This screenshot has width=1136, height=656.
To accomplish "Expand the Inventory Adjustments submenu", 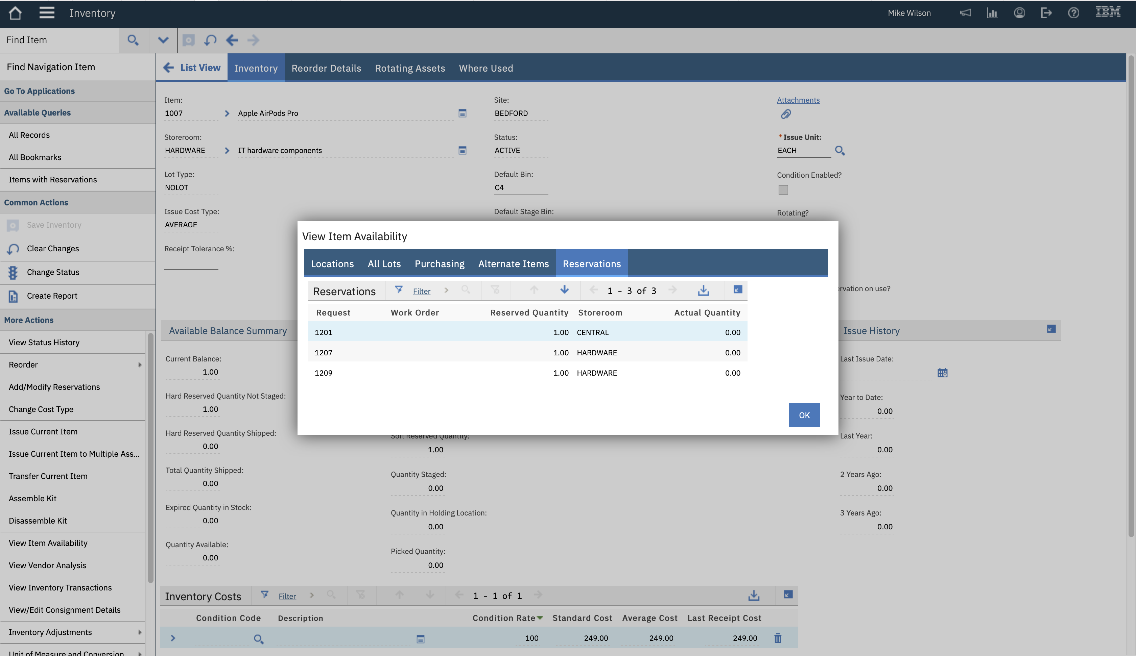I will (140, 632).
